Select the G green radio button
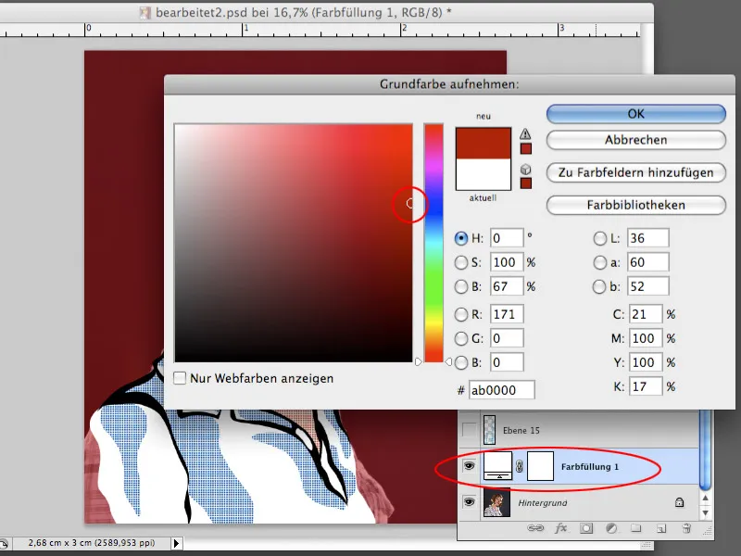 pos(460,338)
